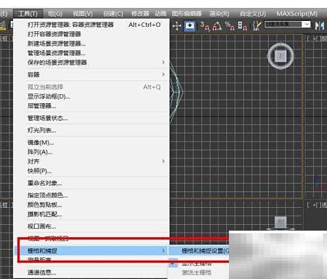The image size is (327, 279).
Task: Choose 显示浮动框(D)... entry
Action: click(92, 96)
